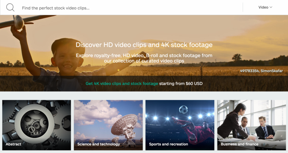This screenshot has width=288, height=153.
Task: Click the 'Explore royalty-free, HD video' description text
Action: (x=144, y=56)
